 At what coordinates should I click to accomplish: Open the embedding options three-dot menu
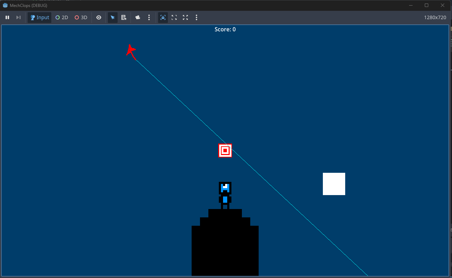197,17
